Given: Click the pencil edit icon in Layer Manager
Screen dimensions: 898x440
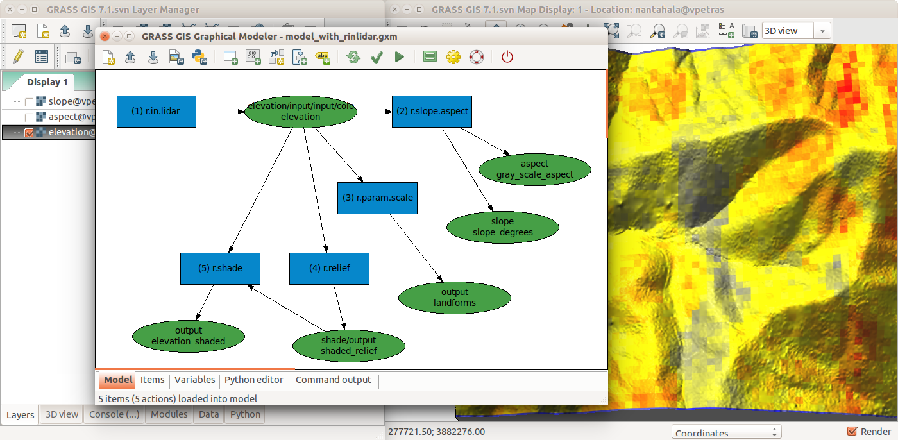Looking at the screenshot, I should click(x=18, y=56).
